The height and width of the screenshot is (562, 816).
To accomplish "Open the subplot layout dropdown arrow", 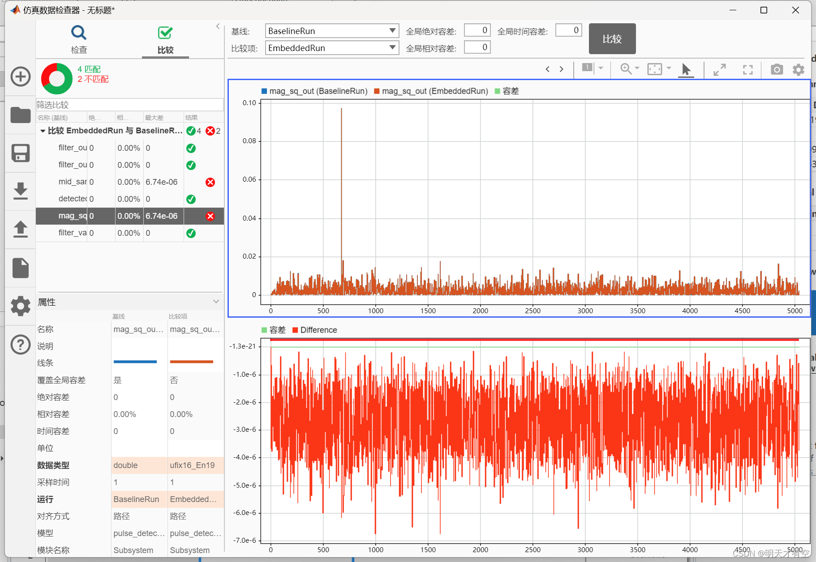I will coord(601,68).
